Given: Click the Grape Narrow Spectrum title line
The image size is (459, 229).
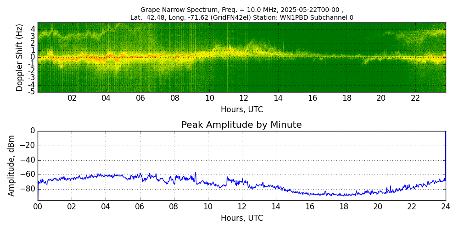Looking at the screenshot, I should point(241,10).
